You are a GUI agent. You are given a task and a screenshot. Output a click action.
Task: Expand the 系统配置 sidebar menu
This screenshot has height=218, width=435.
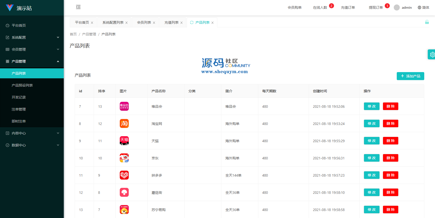pos(32,37)
